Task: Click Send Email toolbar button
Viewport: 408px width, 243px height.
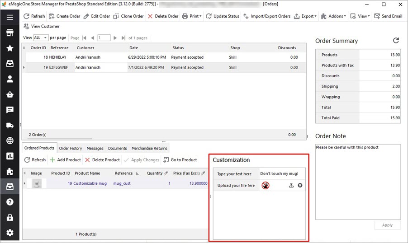Action: (x=388, y=16)
